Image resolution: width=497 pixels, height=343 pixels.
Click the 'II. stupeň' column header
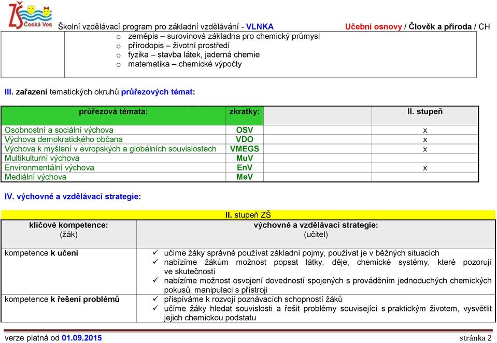pyautogui.click(x=425, y=116)
